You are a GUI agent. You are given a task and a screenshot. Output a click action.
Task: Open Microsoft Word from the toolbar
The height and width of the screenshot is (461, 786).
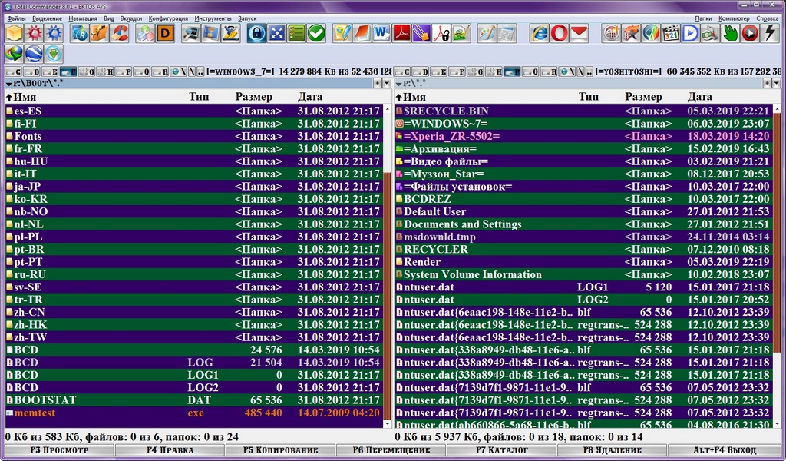pos(381,33)
